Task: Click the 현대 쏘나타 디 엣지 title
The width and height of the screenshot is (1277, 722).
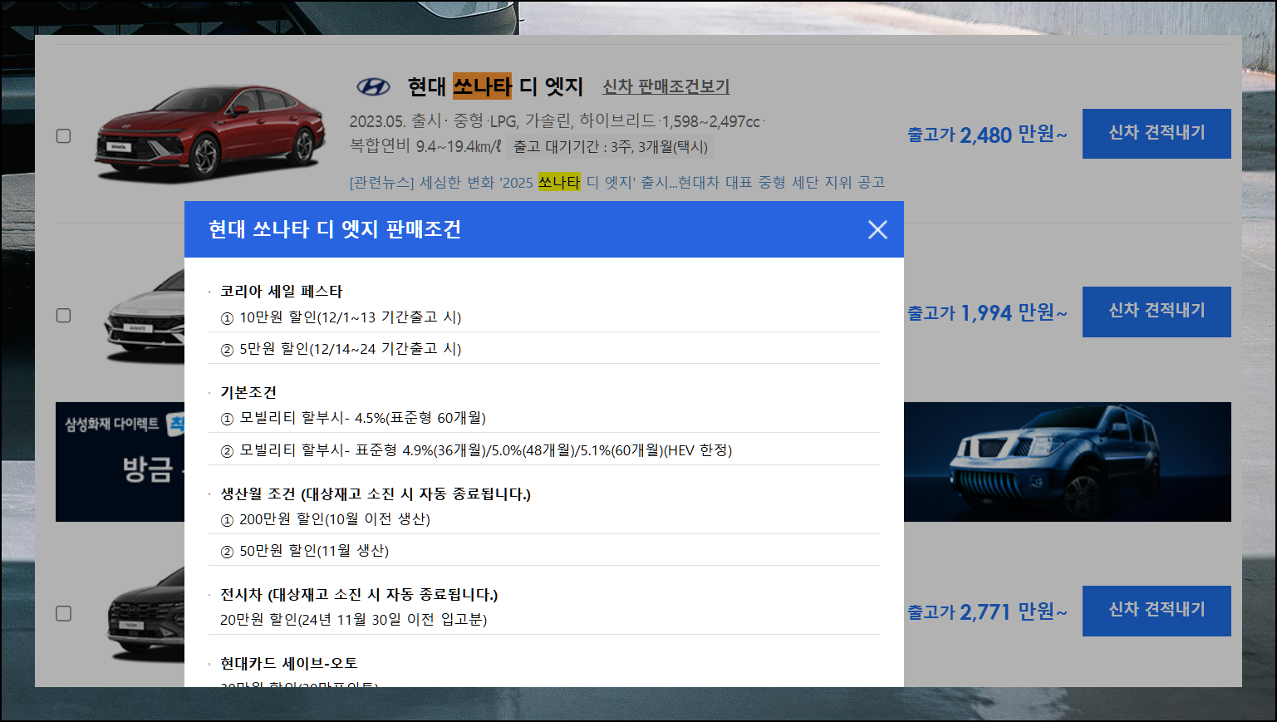Action: (x=495, y=86)
